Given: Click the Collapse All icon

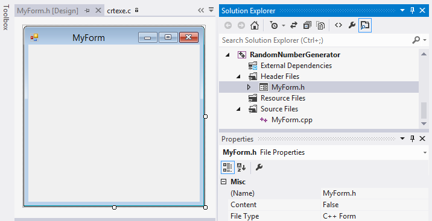Looking at the screenshot, I should point(307,25).
